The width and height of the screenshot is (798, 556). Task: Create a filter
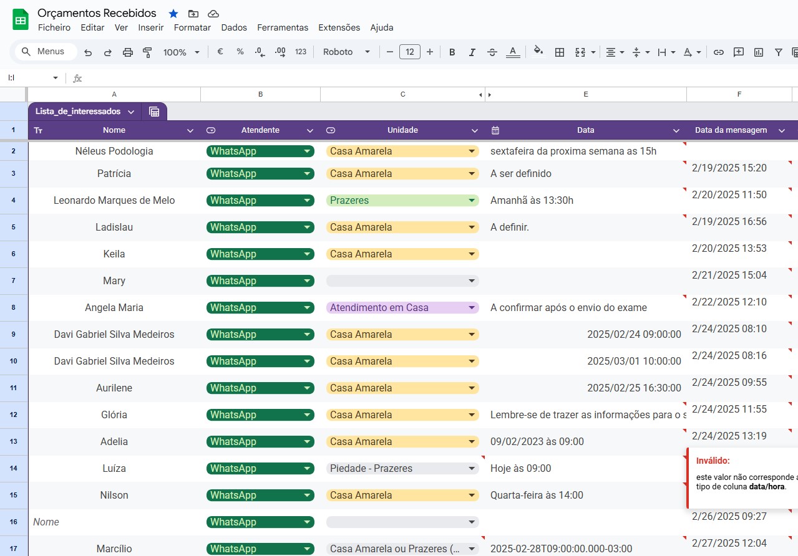tap(779, 52)
